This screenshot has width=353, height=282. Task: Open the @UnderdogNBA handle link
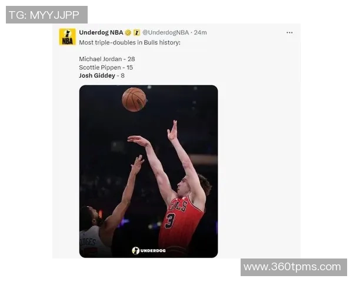click(165, 33)
